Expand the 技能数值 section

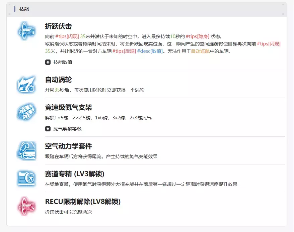tap(59, 62)
